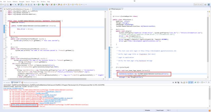Click the Clear Console icon
This screenshot has height=112, width=211.
pyautogui.click(x=182, y=82)
